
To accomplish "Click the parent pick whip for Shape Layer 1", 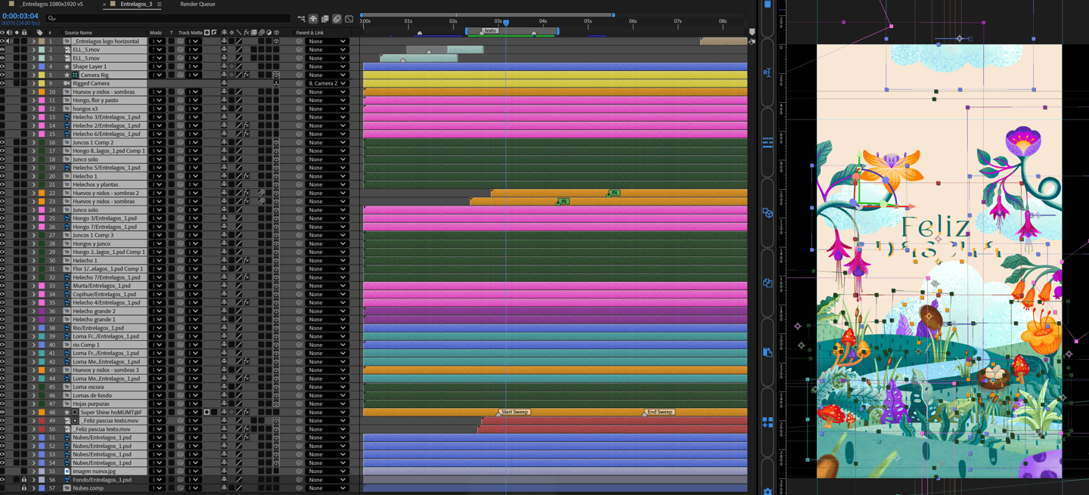I will pos(299,67).
